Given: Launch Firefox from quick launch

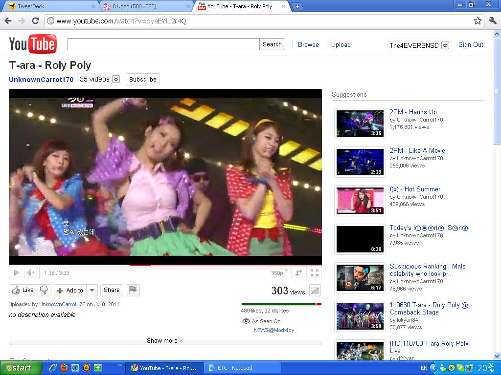Looking at the screenshot, I should [64, 368].
